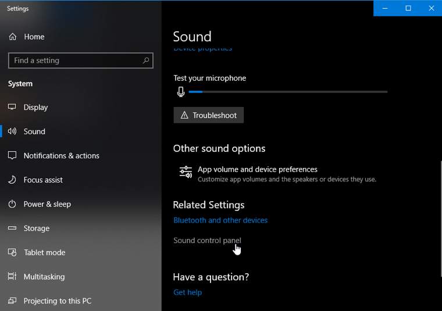This screenshot has height=311, width=442.
Task: Click the Sound speaker icon in sidebar
Action: click(x=12, y=131)
